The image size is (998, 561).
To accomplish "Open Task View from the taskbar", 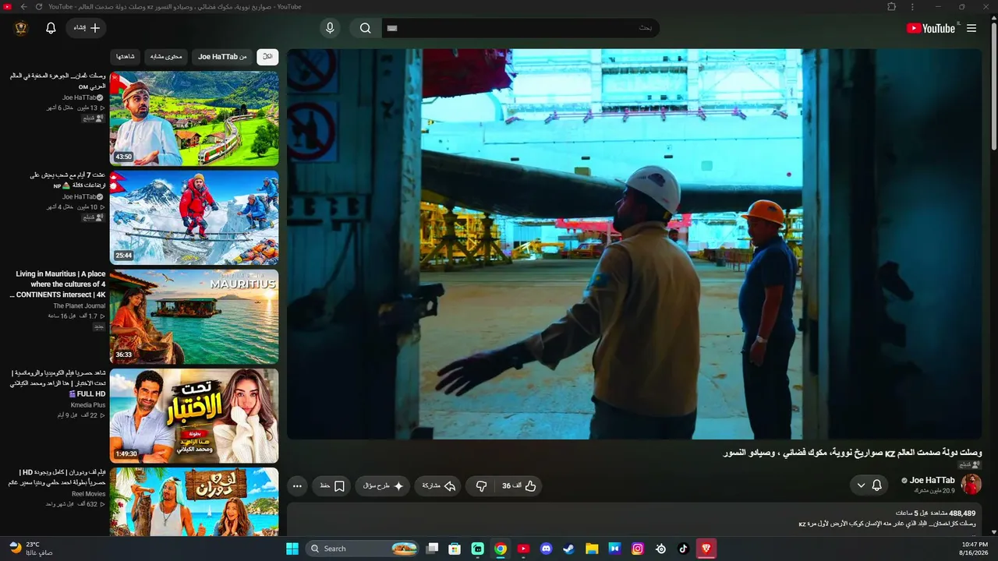I will tap(432, 549).
